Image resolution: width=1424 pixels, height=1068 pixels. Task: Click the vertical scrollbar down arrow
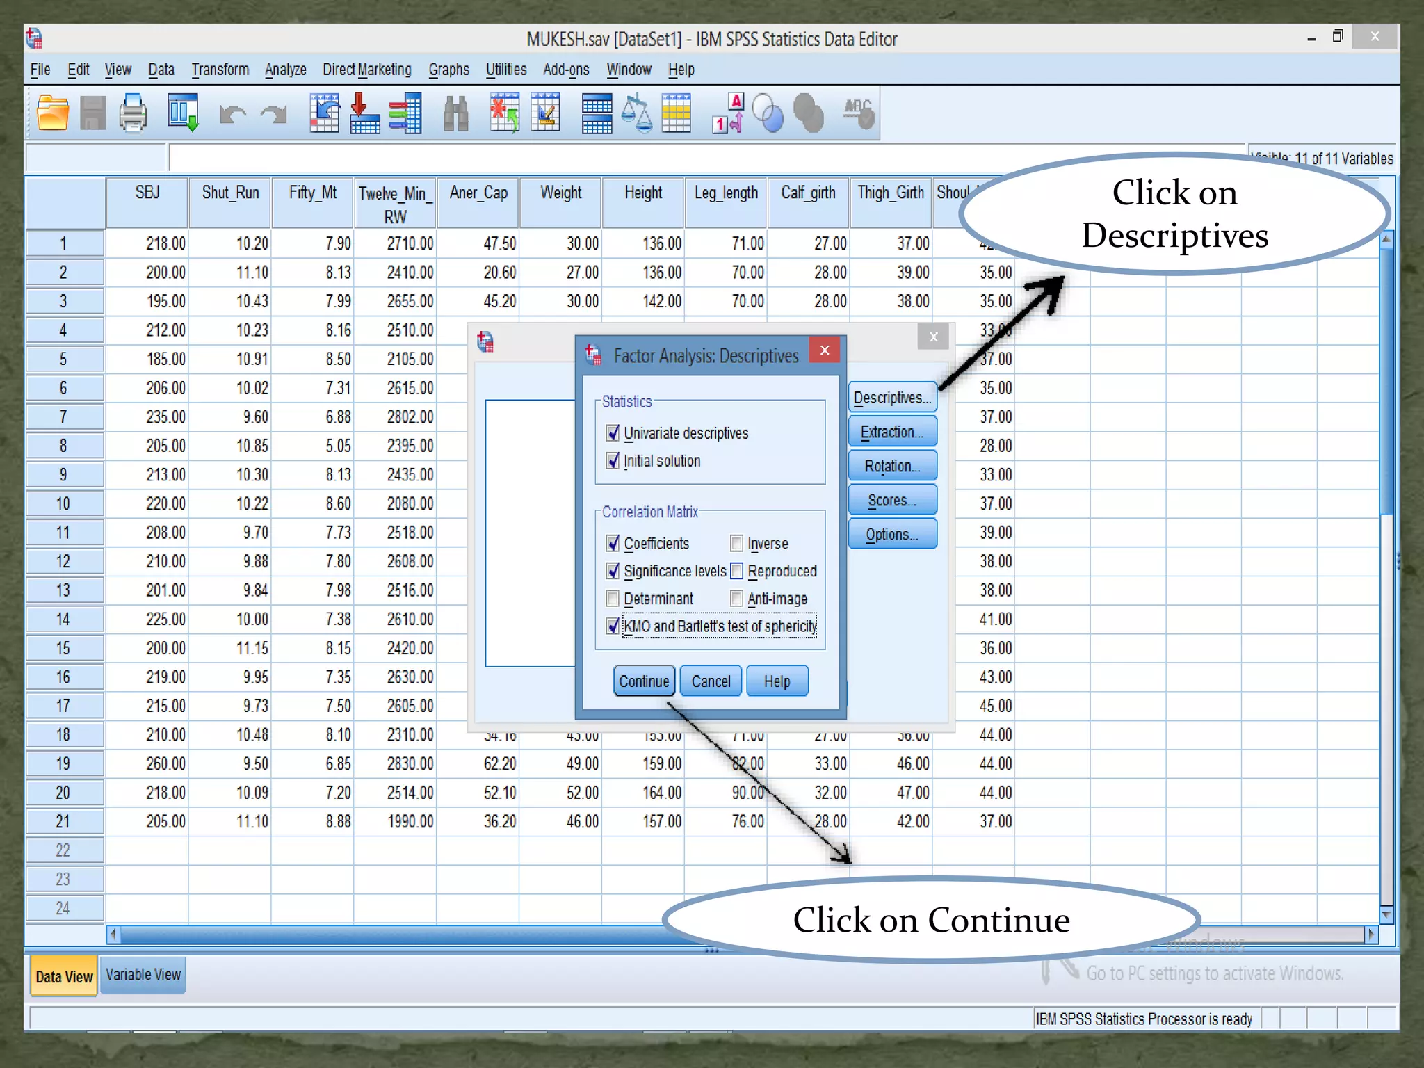[x=1386, y=914]
